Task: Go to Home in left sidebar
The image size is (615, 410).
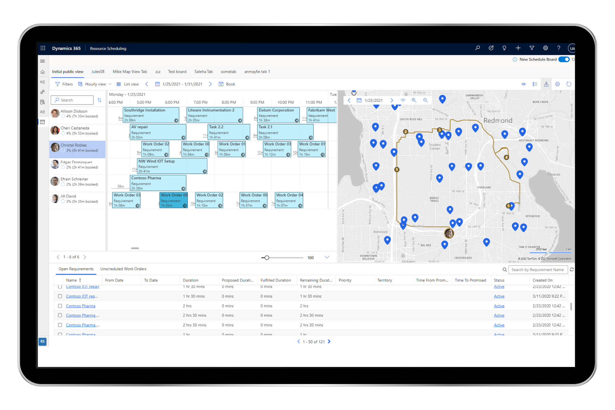Action: pyautogui.click(x=43, y=72)
